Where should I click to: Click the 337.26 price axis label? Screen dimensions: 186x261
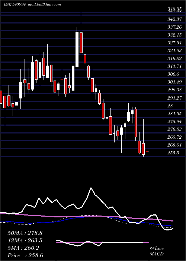point(174,27)
